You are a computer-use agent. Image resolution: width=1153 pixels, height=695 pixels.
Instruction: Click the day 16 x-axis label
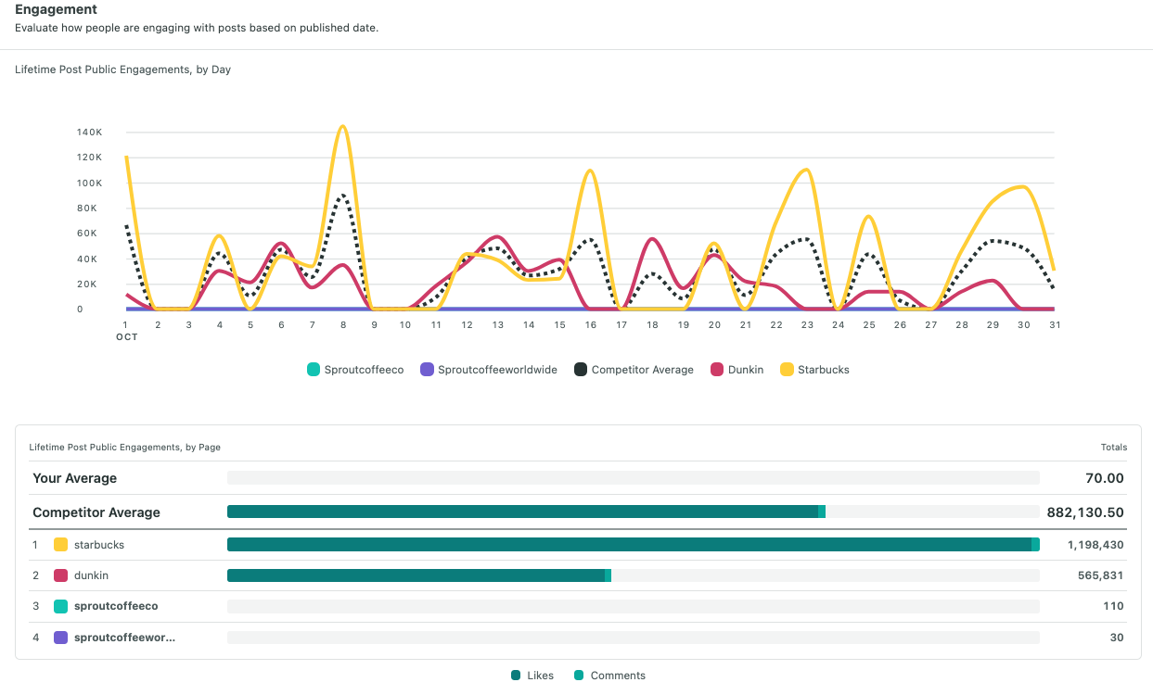(591, 325)
